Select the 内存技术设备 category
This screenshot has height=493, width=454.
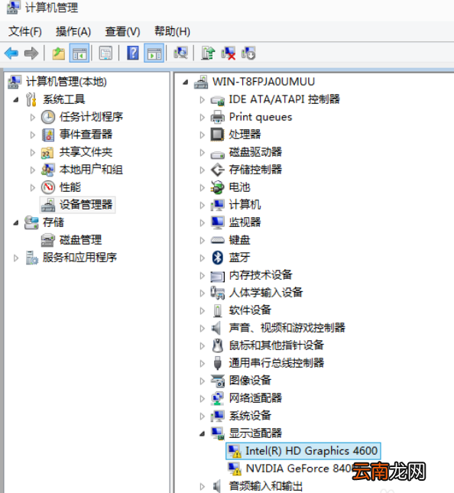tap(261, 275)
